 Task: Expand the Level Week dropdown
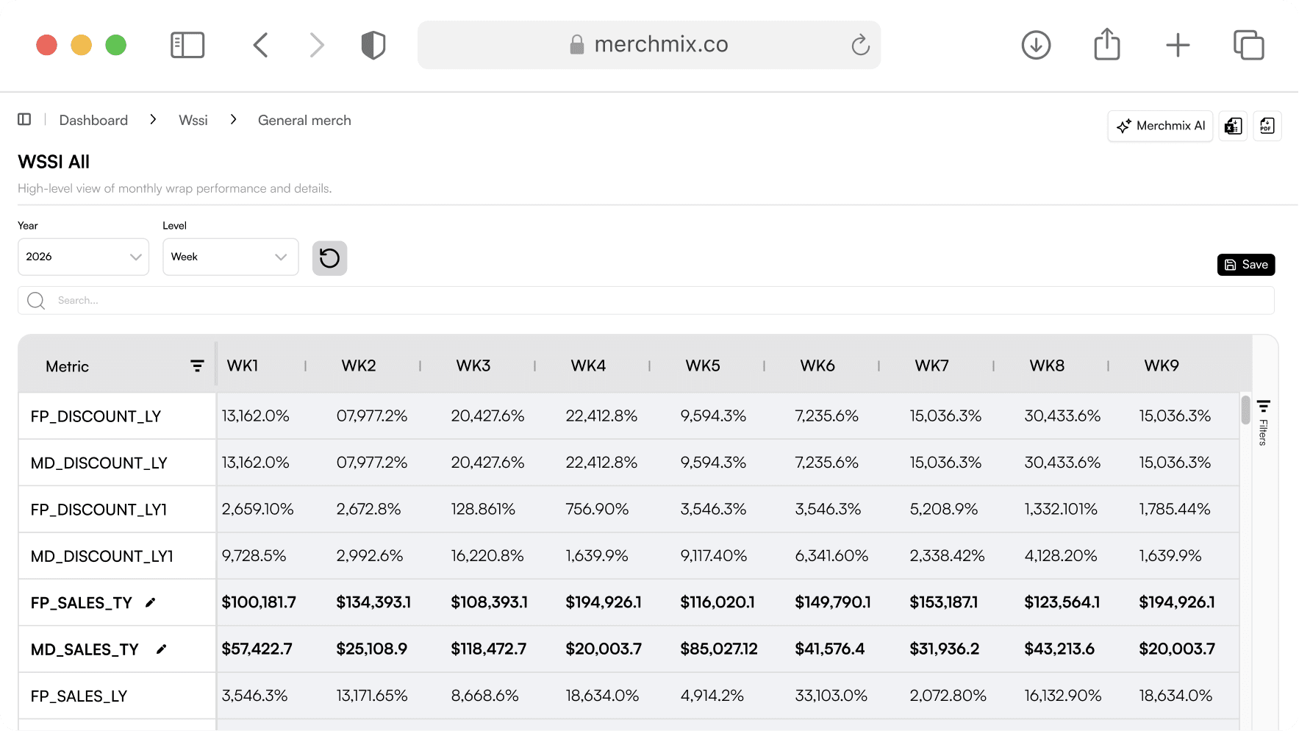coord(230,257)
